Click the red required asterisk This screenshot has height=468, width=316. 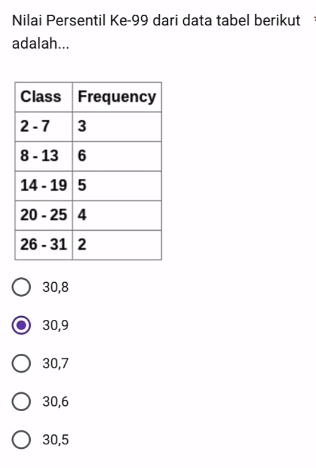point(314,19)
